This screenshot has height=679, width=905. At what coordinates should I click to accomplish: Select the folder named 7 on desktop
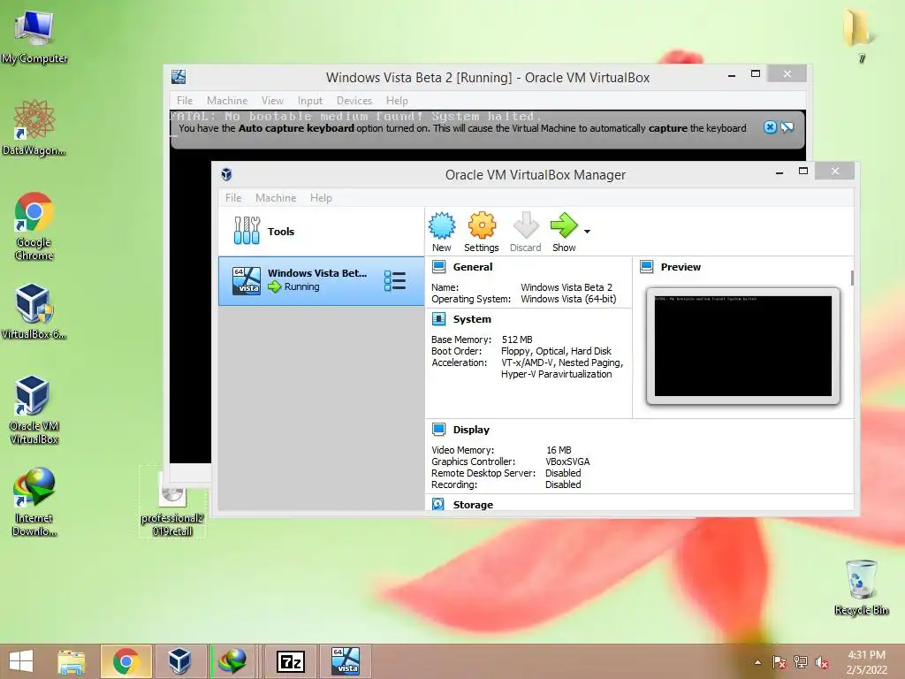click(861, 34)
